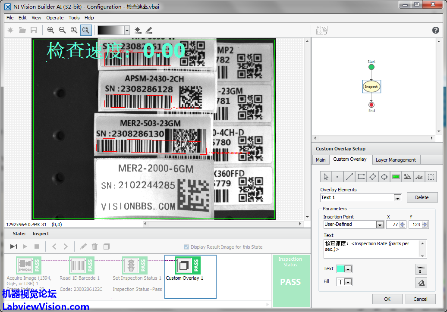Screen dimensions: 447x312
Task: Expand the Overlay Elements dropdown
Action: pyautogui.click(x=397, y=198)
